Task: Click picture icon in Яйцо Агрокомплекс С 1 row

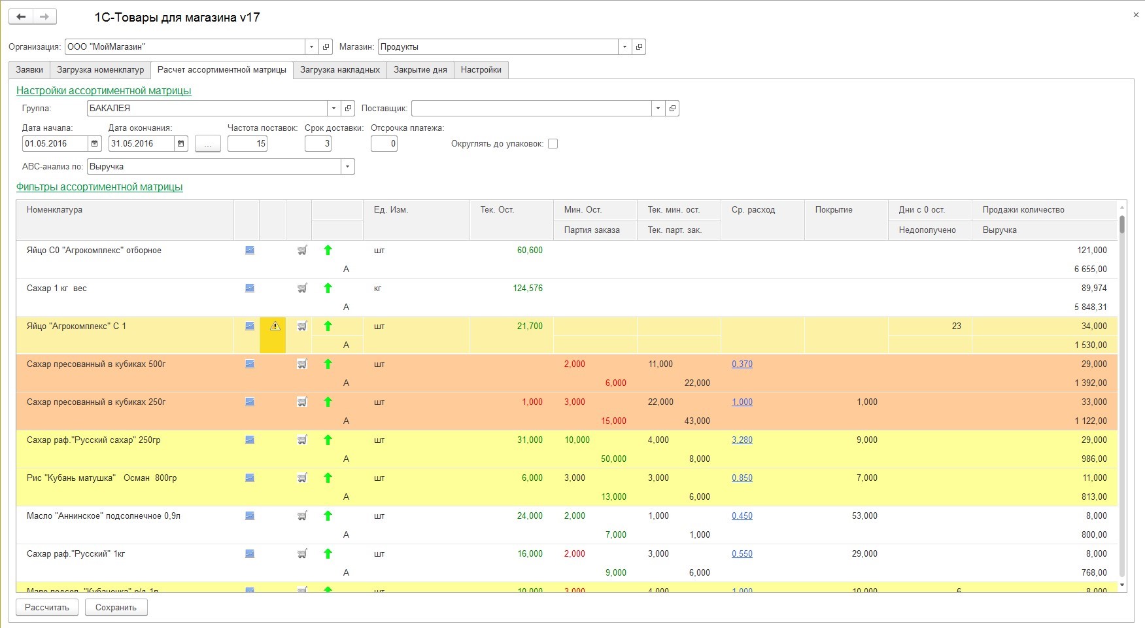Action: [250, 326]
